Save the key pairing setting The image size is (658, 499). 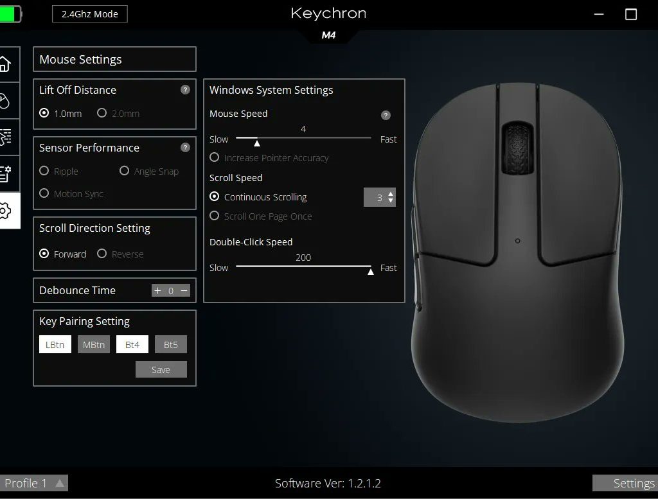click(x=161, y=369)
